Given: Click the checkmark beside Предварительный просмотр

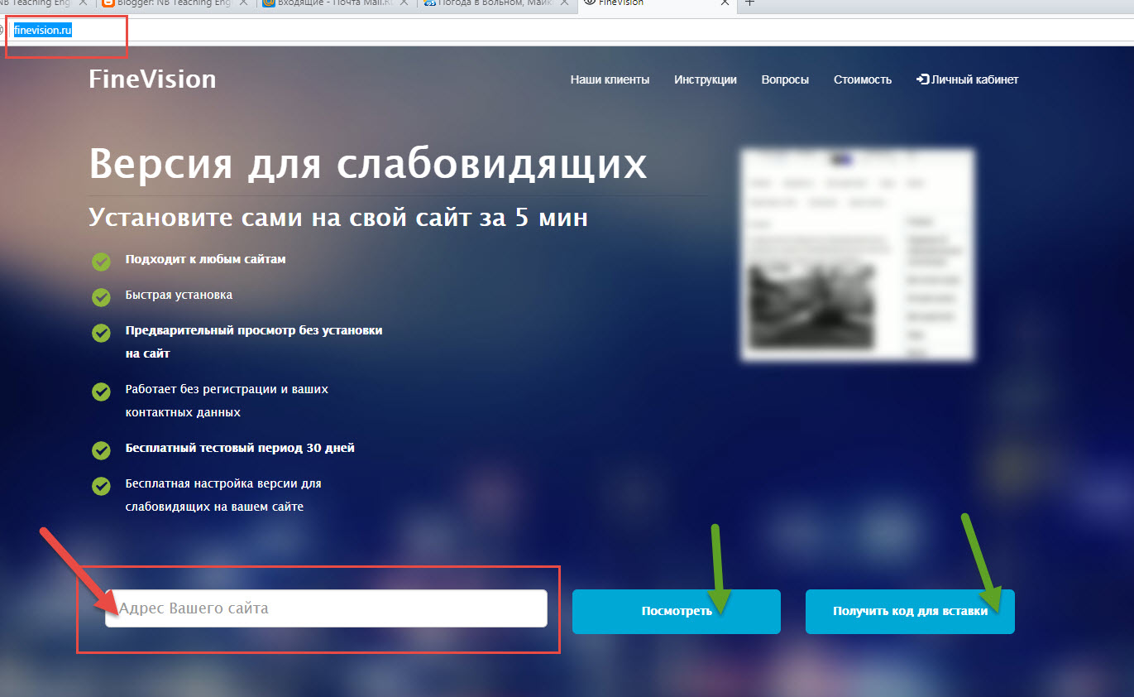Looking at the screenshot, I should tap(101, 333).
